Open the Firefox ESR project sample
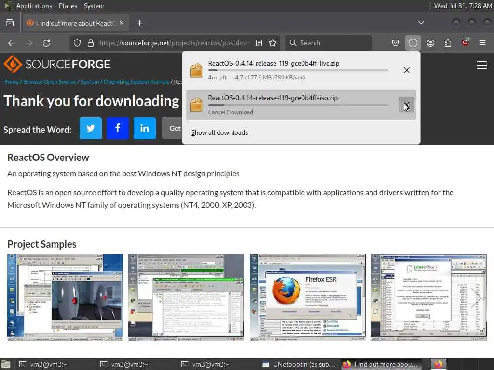 click(x=308, y=297)
